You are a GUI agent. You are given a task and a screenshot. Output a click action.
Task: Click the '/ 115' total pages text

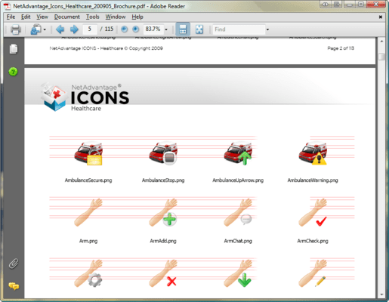point(107,29)
